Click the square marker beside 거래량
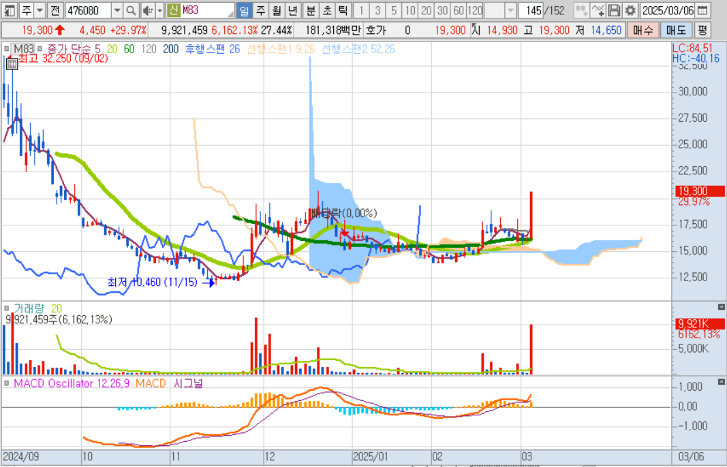 click(x=7, y=308)
